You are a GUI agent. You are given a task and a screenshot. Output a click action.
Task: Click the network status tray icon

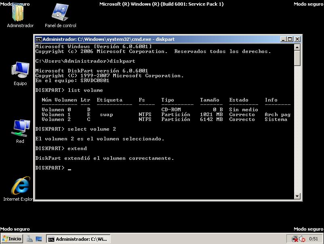click(295, 239)
